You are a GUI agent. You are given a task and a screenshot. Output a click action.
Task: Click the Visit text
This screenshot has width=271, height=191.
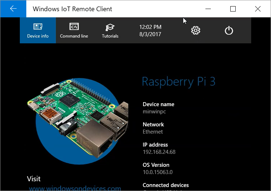click(34, 179)
